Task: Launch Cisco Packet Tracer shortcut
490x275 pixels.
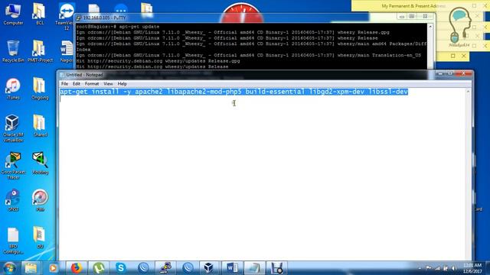Action: point(13,165)
